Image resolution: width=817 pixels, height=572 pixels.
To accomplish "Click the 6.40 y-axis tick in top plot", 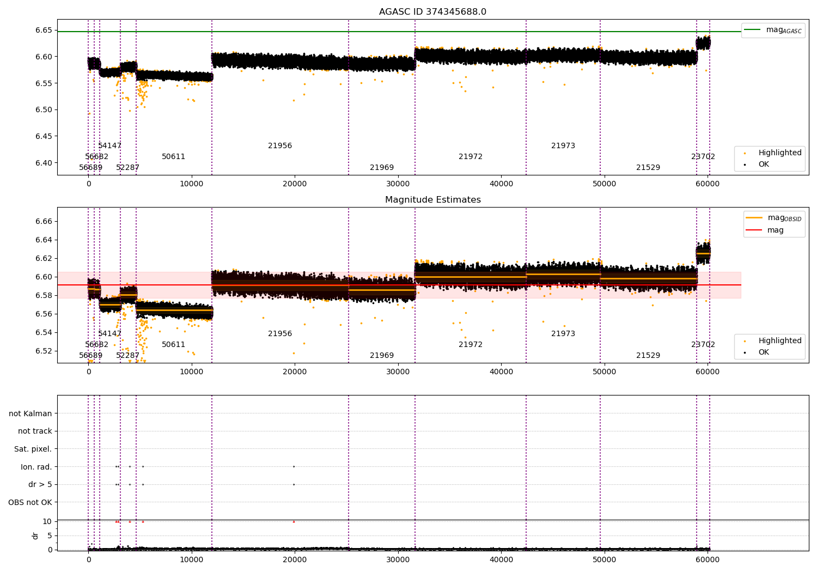I will pyautogui.click(x=44, y=163).
